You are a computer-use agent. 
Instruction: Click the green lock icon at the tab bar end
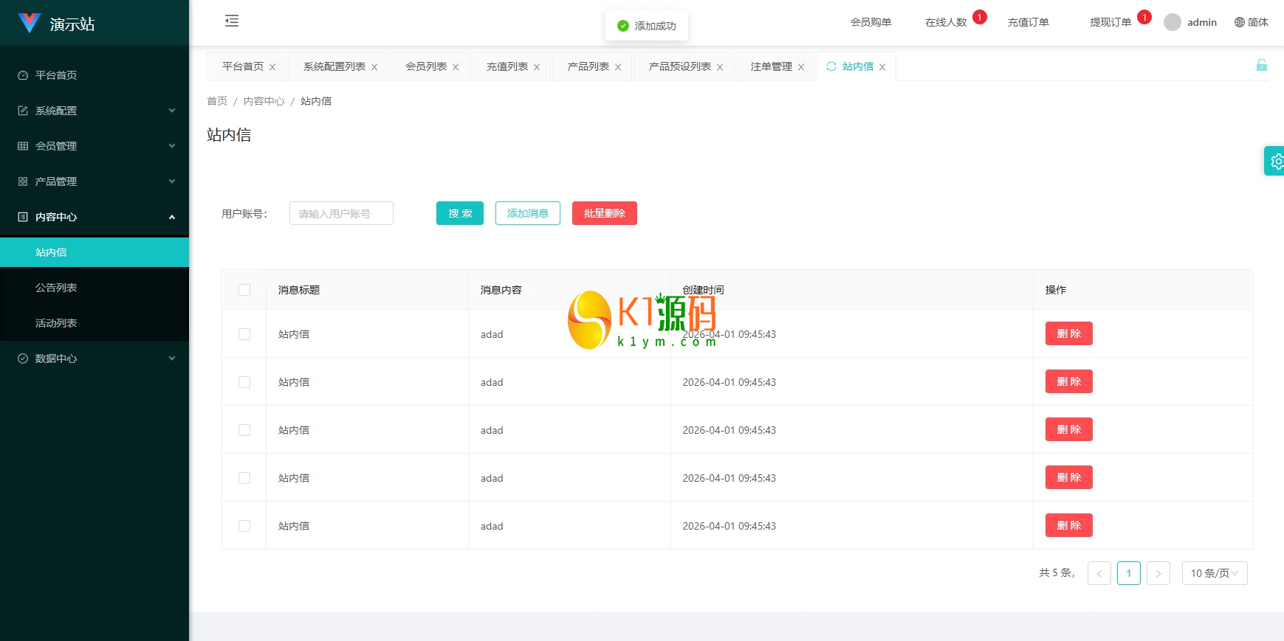pyautogui.click(x=1262, y=65)
